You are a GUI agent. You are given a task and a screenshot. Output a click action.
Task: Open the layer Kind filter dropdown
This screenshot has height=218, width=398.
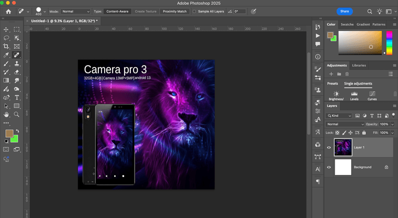(339, 116)
